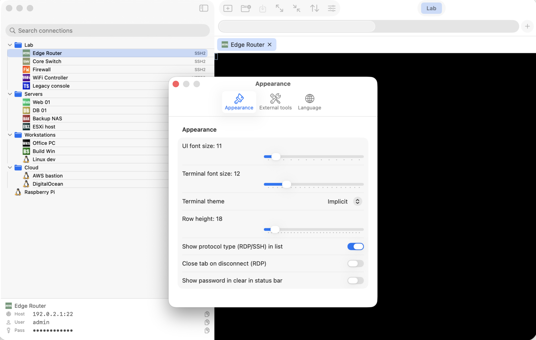
Task: Click the expand-all arrows toolbar icon
Action: [x=279, y=8]
